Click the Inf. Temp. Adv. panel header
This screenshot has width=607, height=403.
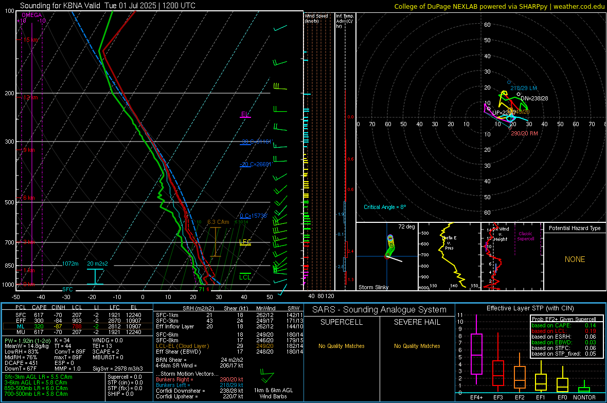345,21
